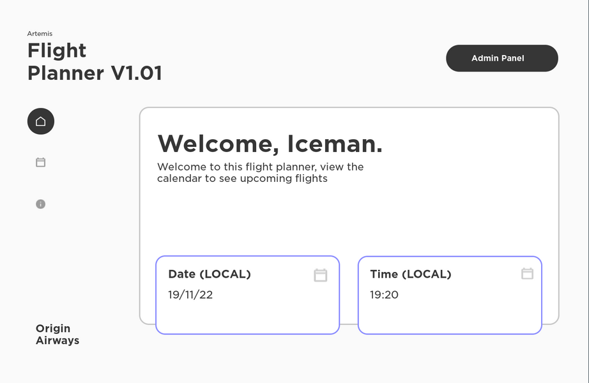The height and width of the screenshot is (383, 589).
Task: Click the dark circle surrounding the Home icon
Action: 40,121
